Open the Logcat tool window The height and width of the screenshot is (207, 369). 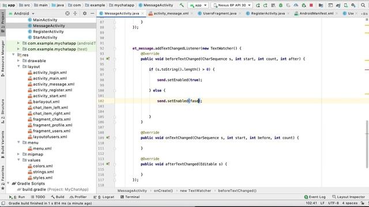pos(104,197)
